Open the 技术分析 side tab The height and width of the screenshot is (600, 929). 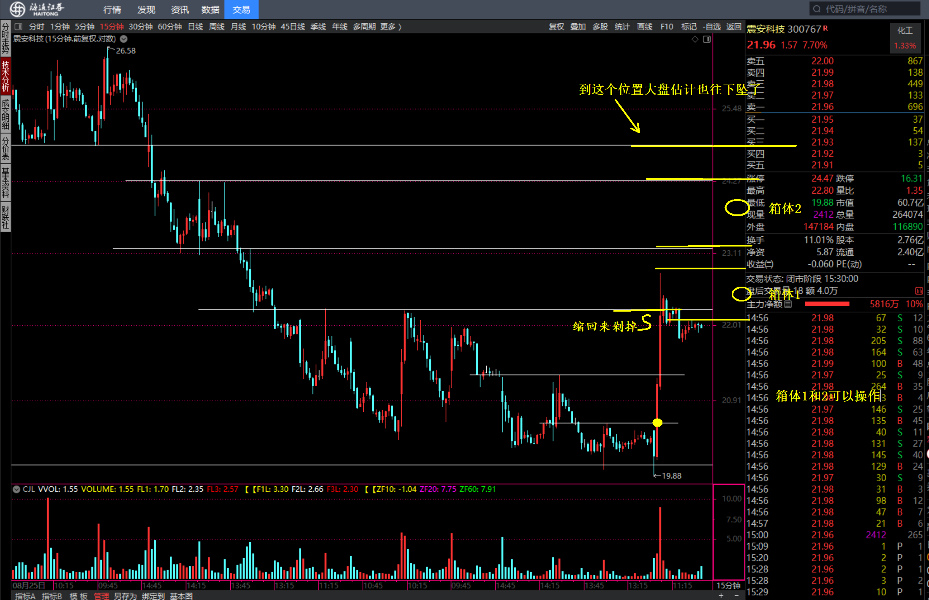pos(5,76)
